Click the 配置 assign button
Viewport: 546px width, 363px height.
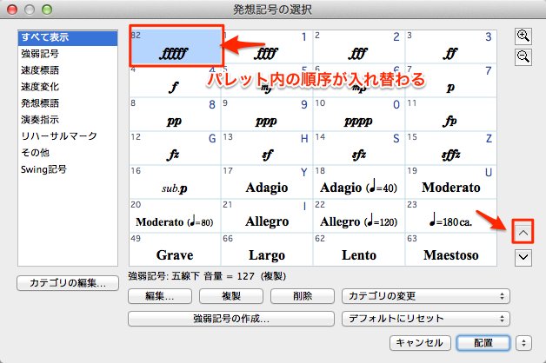tap(483, 343)
